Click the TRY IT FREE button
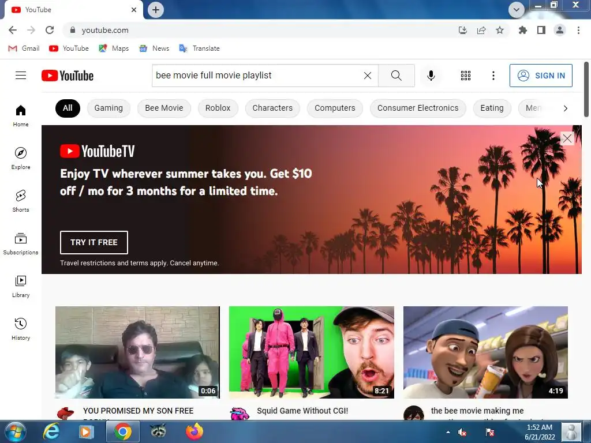This screenshot has height=443, width=591. click(x=94, y=243)
